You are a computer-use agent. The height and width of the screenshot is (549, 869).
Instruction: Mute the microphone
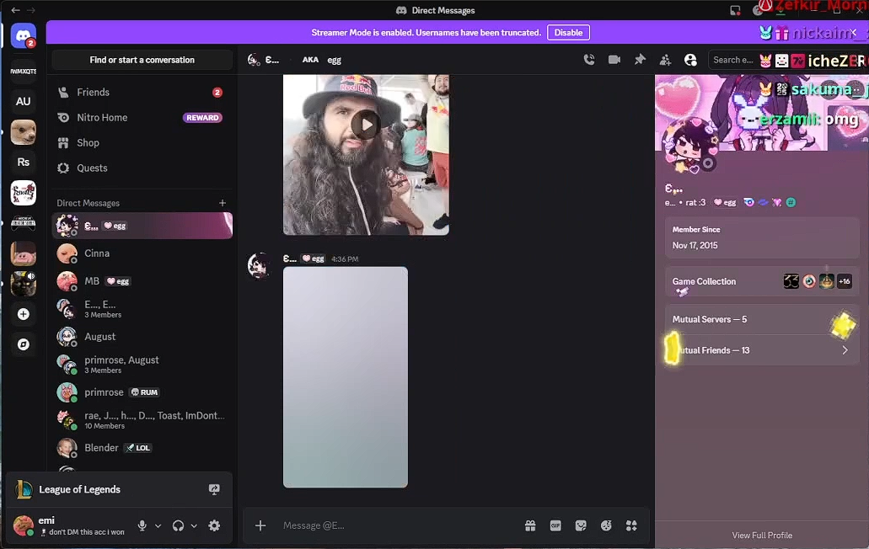(142, 525)
